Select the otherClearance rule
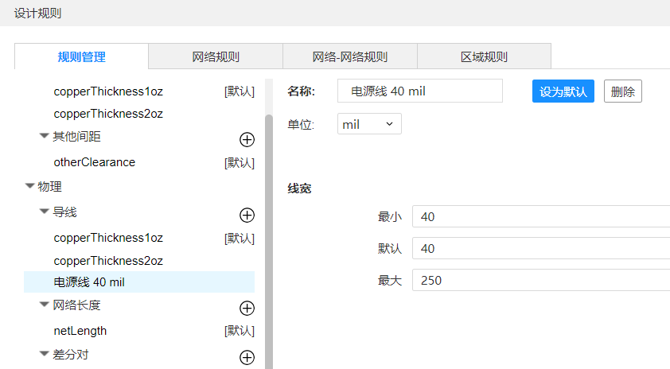 [95, 162]
